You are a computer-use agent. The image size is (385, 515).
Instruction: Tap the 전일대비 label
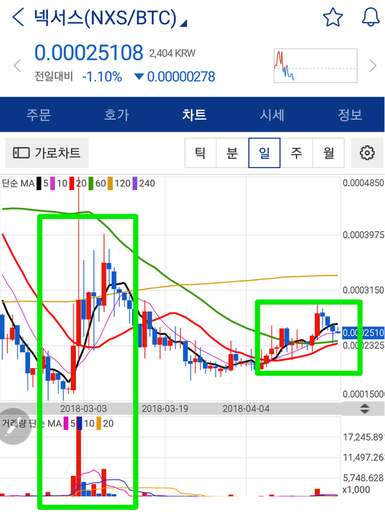click(x=54, y=76)
